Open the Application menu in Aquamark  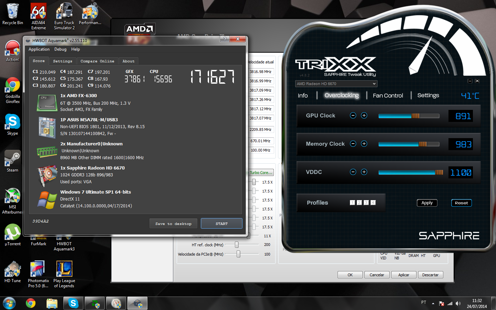point(39,49)
